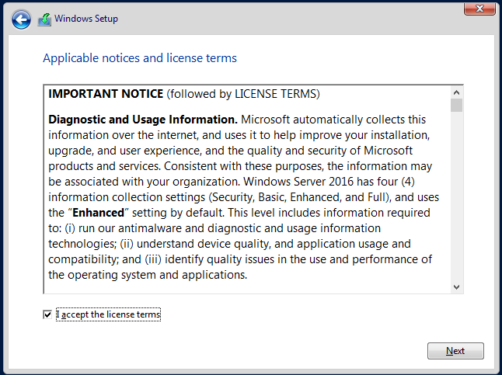The height and width of the screenshot is (375, 502).
Task: Click inside the license terms text box
Action: coord(247,189)
